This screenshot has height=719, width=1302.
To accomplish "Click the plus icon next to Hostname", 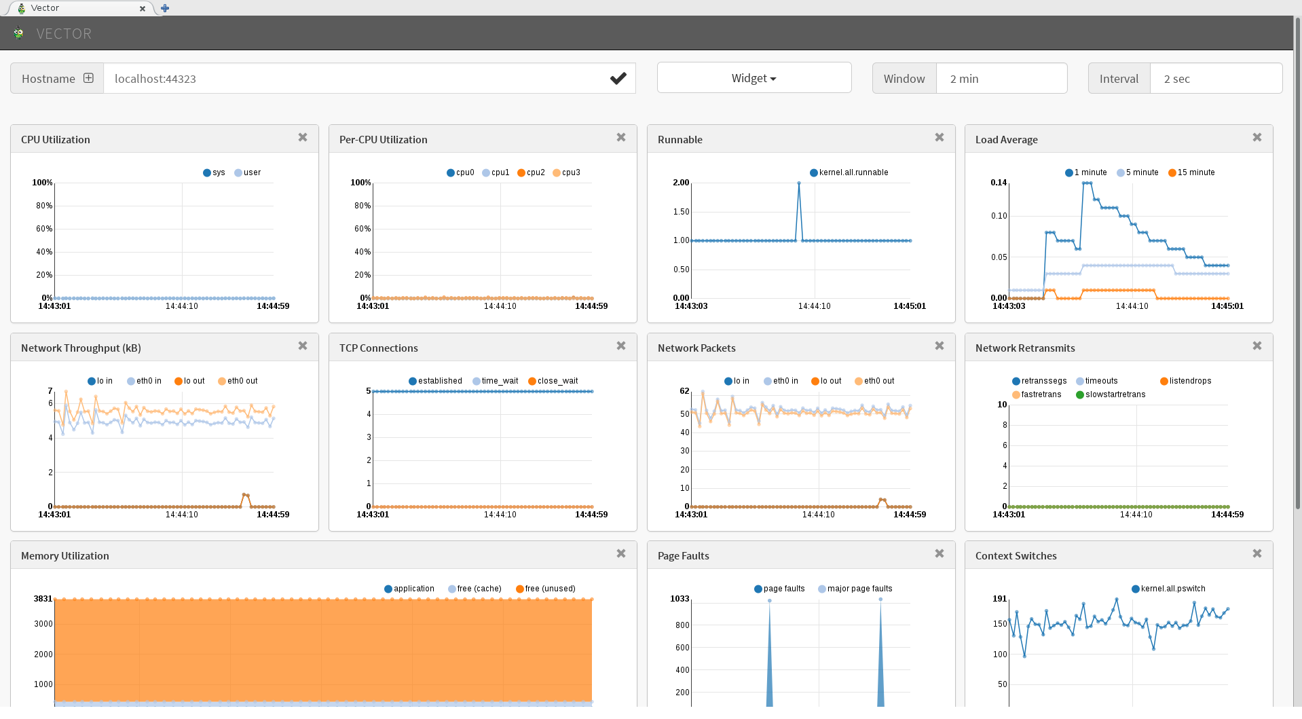I will point(88,78).
